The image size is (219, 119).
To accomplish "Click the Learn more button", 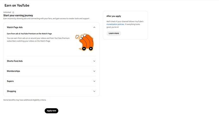I will (x=114, y=33).
